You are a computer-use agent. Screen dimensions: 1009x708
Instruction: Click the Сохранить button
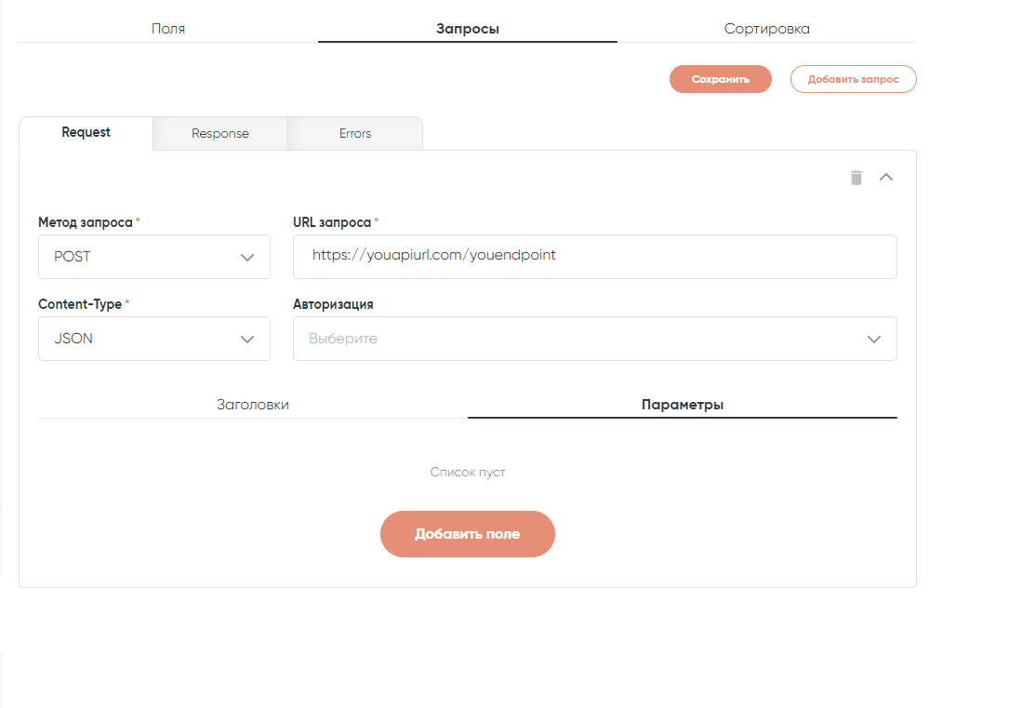[720, 79]
